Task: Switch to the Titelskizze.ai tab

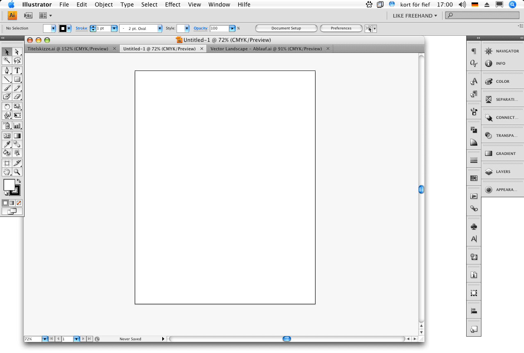Action: point(68,49)
